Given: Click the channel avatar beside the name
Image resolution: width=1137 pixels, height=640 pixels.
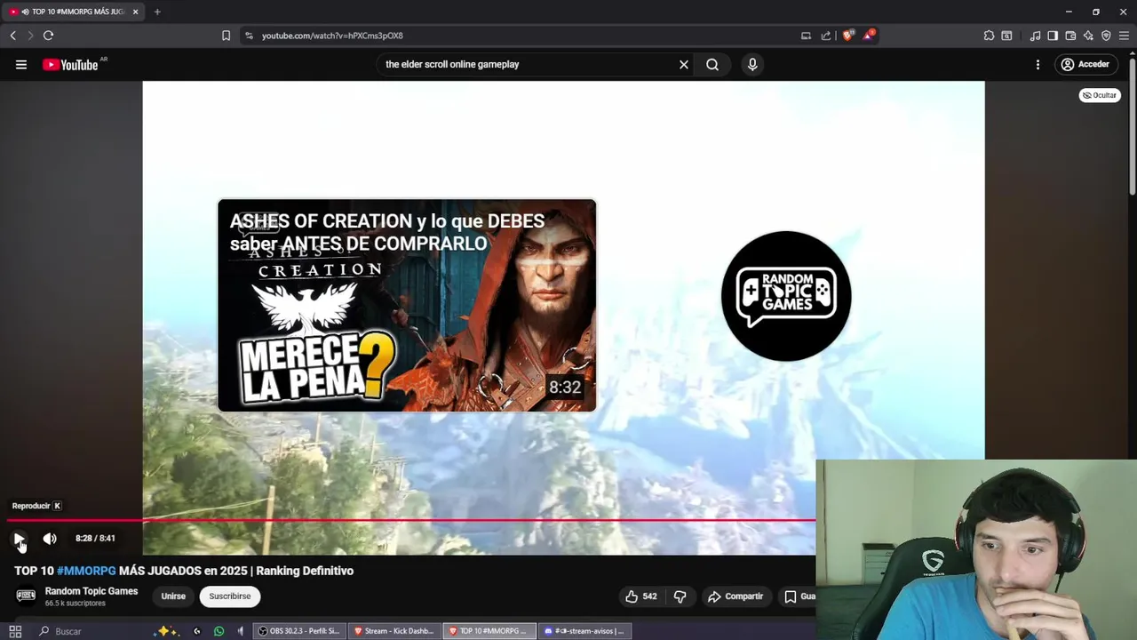Looking at the screenshot, I should [26, 596].
